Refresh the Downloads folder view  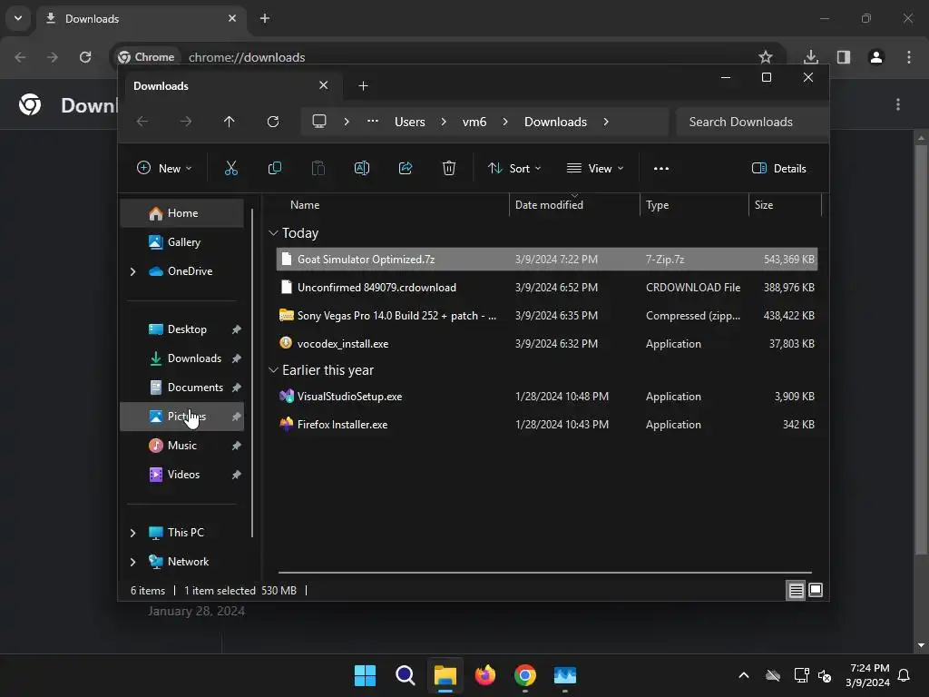pos(272,122)
